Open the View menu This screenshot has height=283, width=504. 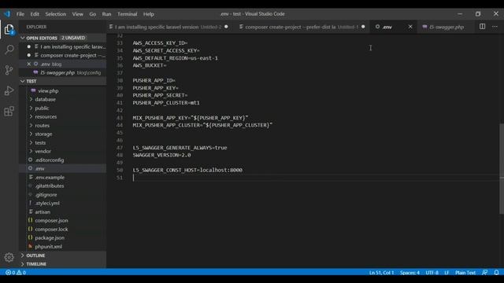pos(77,14)
